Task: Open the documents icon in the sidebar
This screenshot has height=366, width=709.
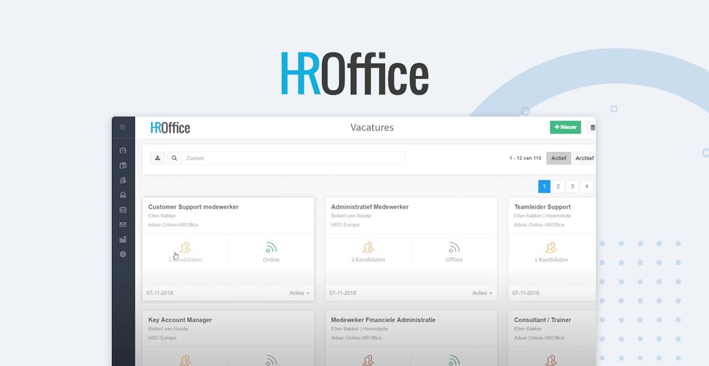Action: click(123, 165)
